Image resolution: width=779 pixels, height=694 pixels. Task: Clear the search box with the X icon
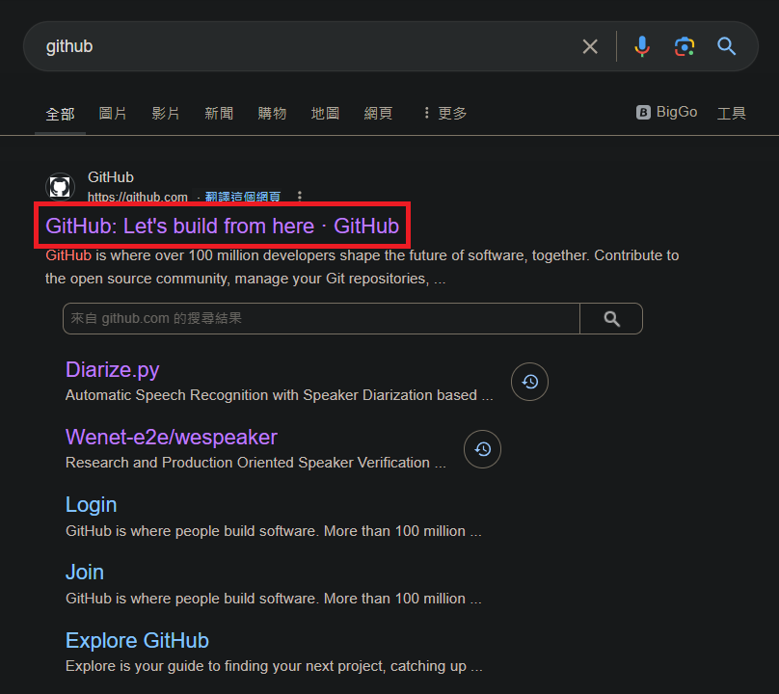coord(590,46)
